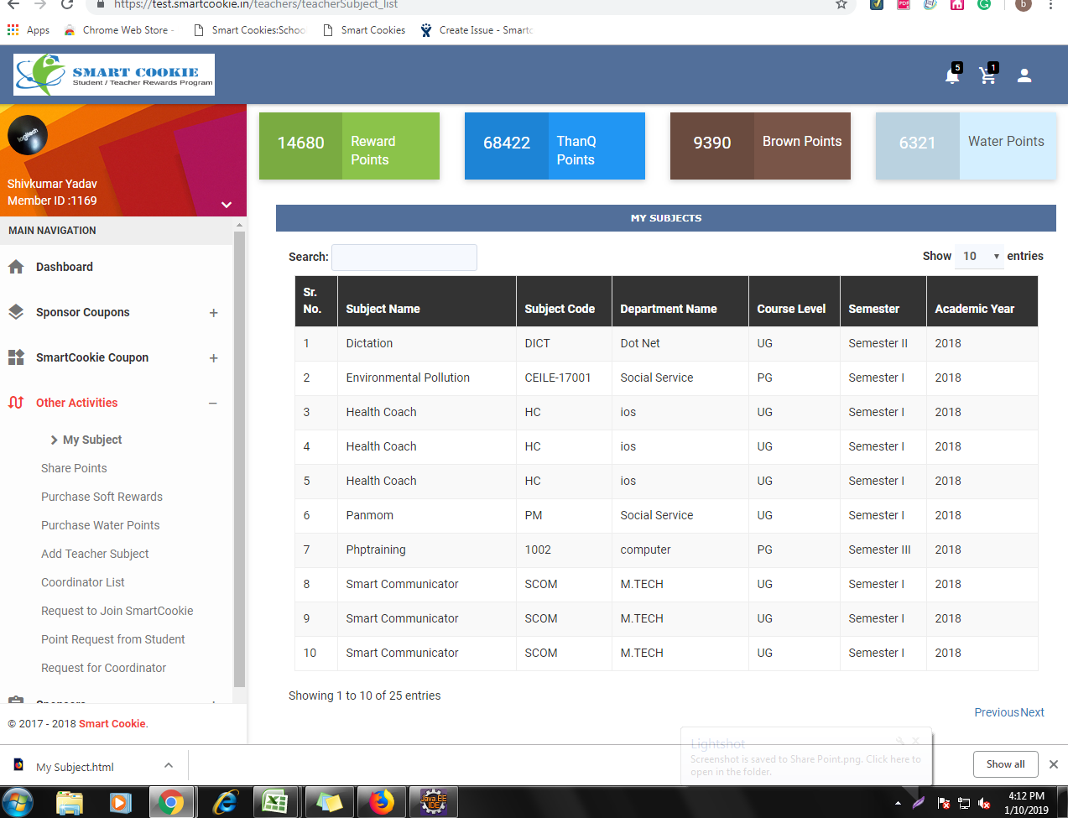This screenshot has width=1068, height=818.
Task: Click the Other Activities icon
Action: click(x=16, y=403)
